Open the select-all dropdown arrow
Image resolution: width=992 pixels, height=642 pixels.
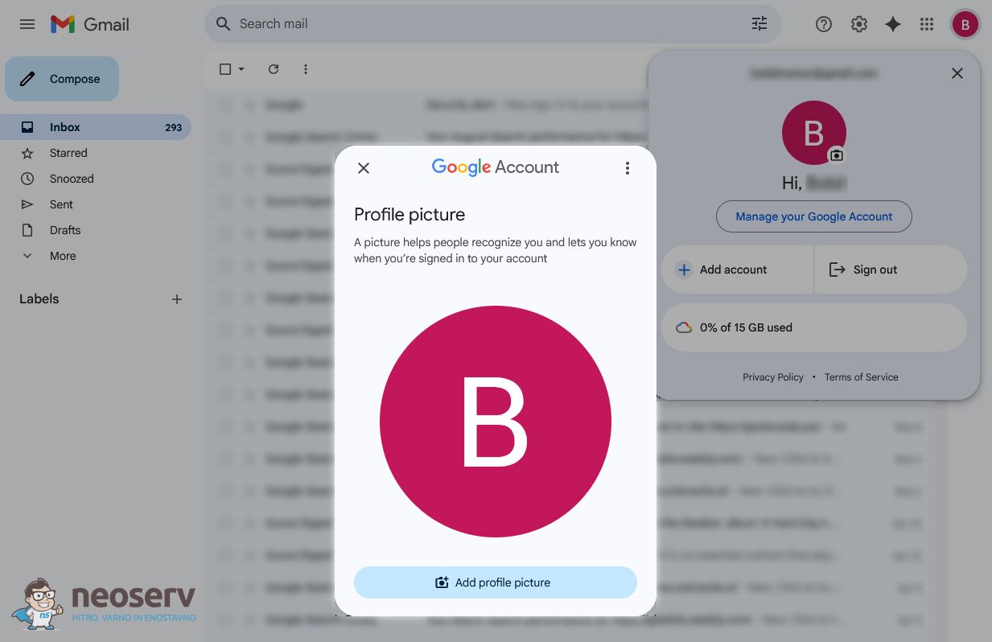[x=241, y=69]
